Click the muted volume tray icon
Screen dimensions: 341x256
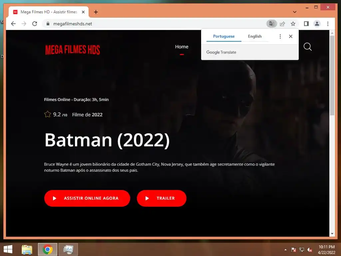tap(310, 250)
